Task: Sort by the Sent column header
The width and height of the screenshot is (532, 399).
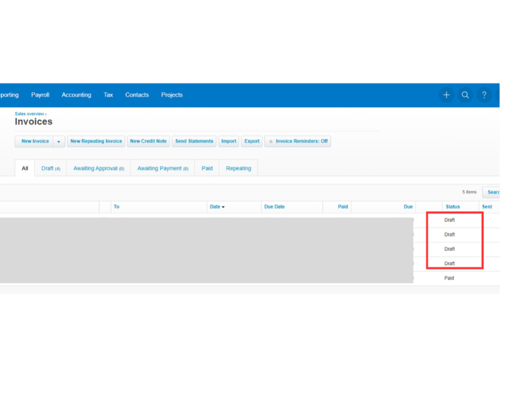Action: [487, 206]
